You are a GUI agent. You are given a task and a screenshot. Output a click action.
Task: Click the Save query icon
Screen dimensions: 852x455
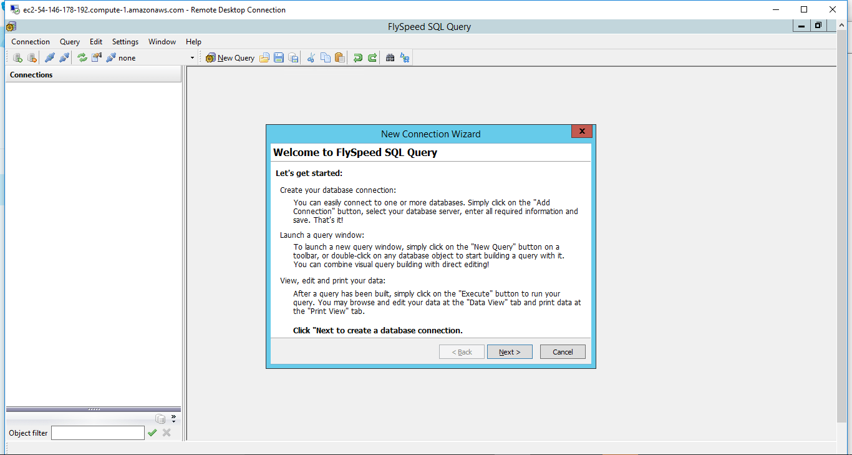279,57
